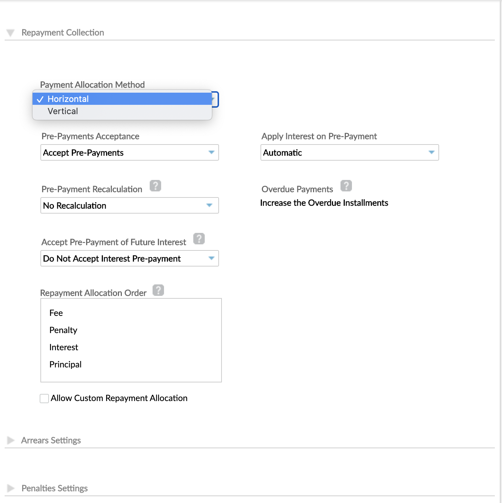The image size is (502, 503).
Task: Collapse the Repayment Collection section
Action: click(10, 33)
